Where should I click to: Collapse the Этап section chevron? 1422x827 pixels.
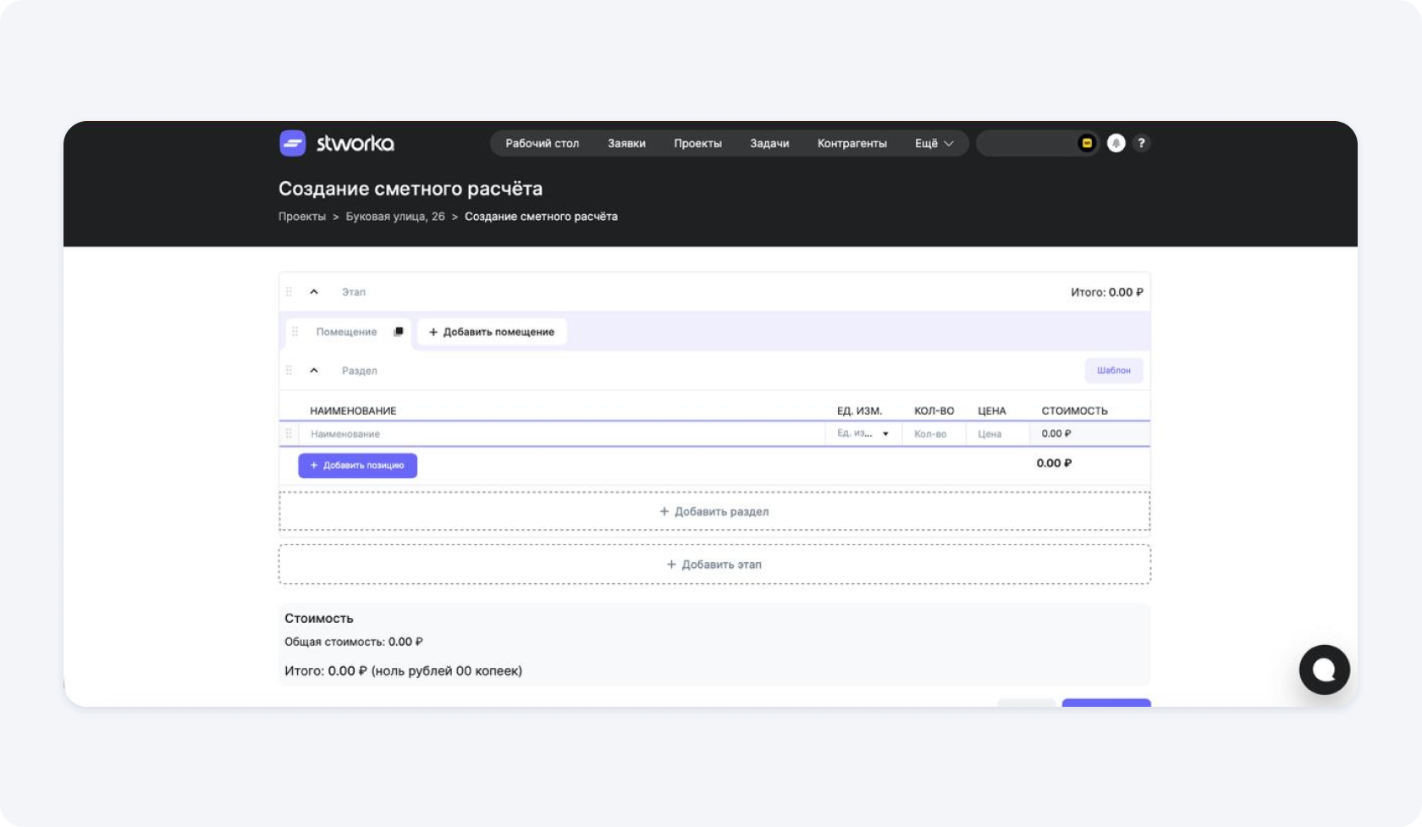pos(314,292)
